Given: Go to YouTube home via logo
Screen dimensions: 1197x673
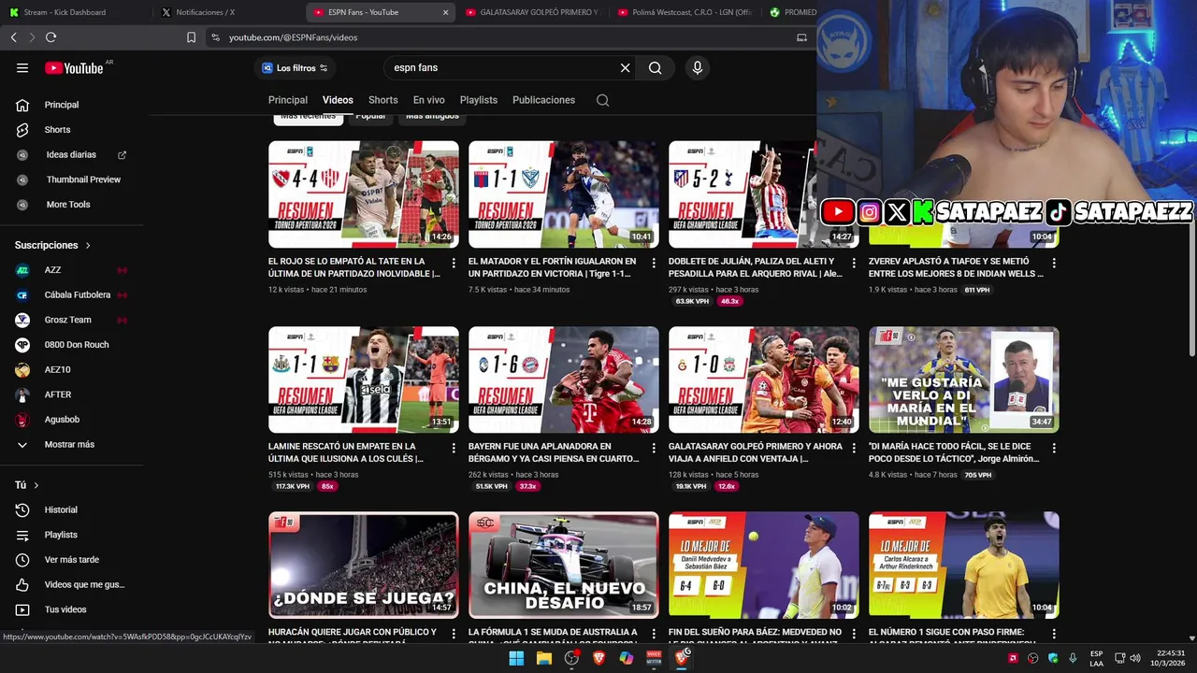Looking at the screenshot, I should coord(74,67).
